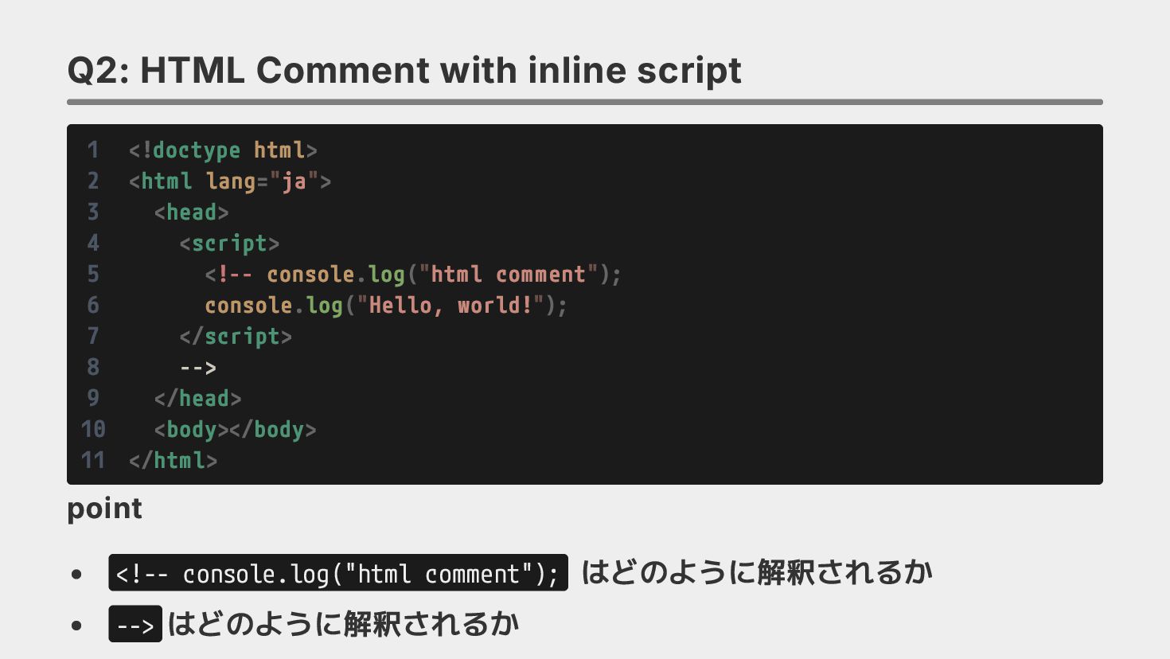1170x659 pixels.
Task: Click the --> arrow on code line 8
Action: point(198,368)
